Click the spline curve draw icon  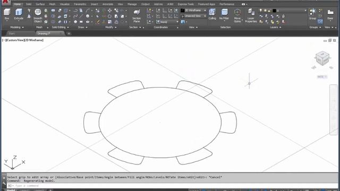click(x=75, y=16)
